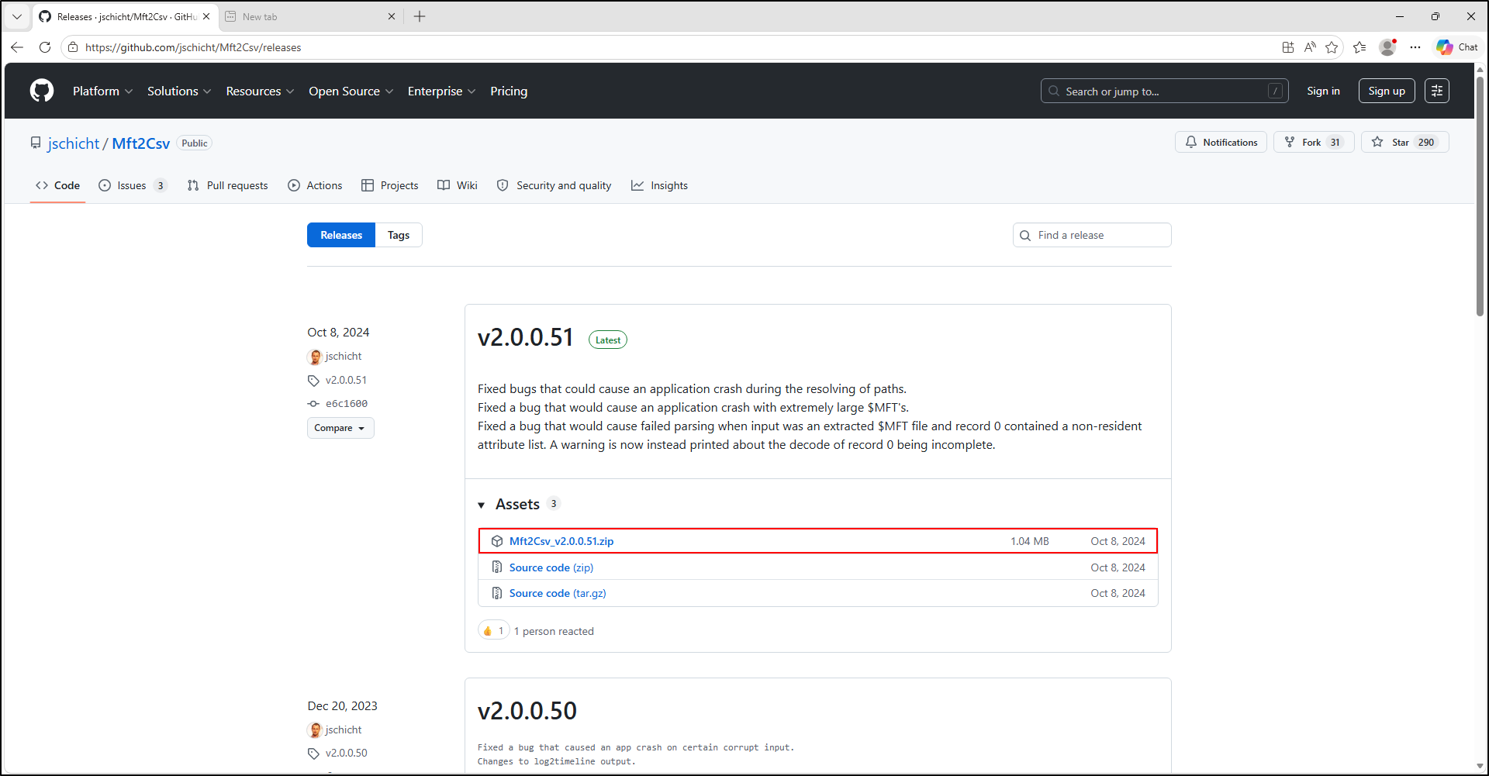Expand the Enterprise menu
1489x776 pixels.
pos(441,91)
